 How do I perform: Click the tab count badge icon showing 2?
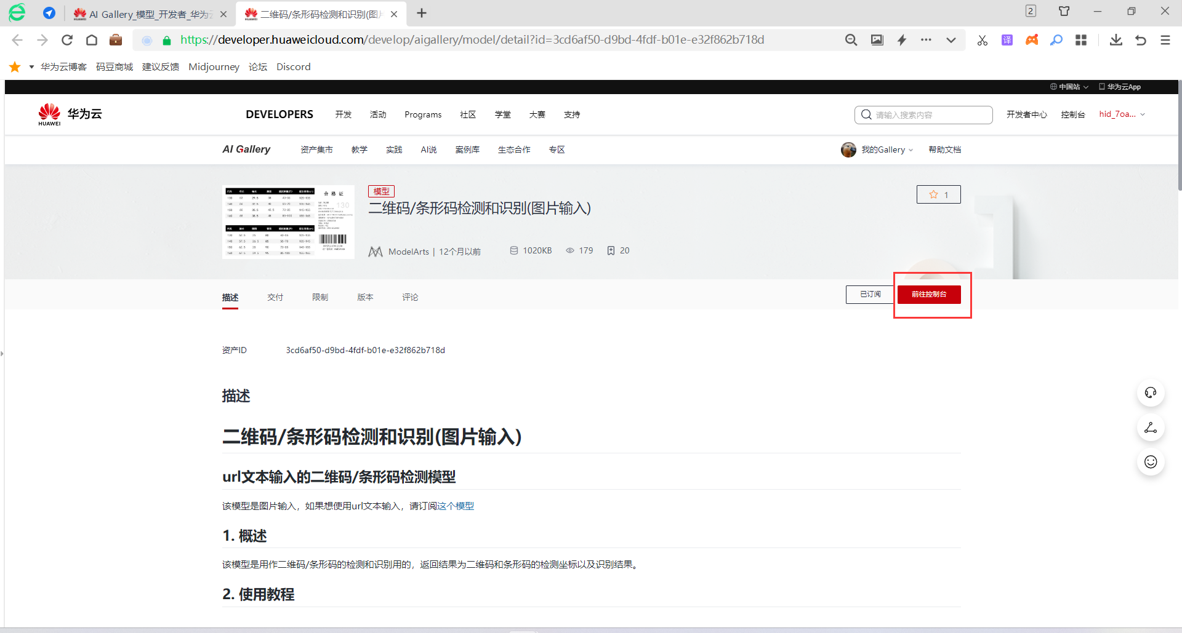tap(1031, 11)
